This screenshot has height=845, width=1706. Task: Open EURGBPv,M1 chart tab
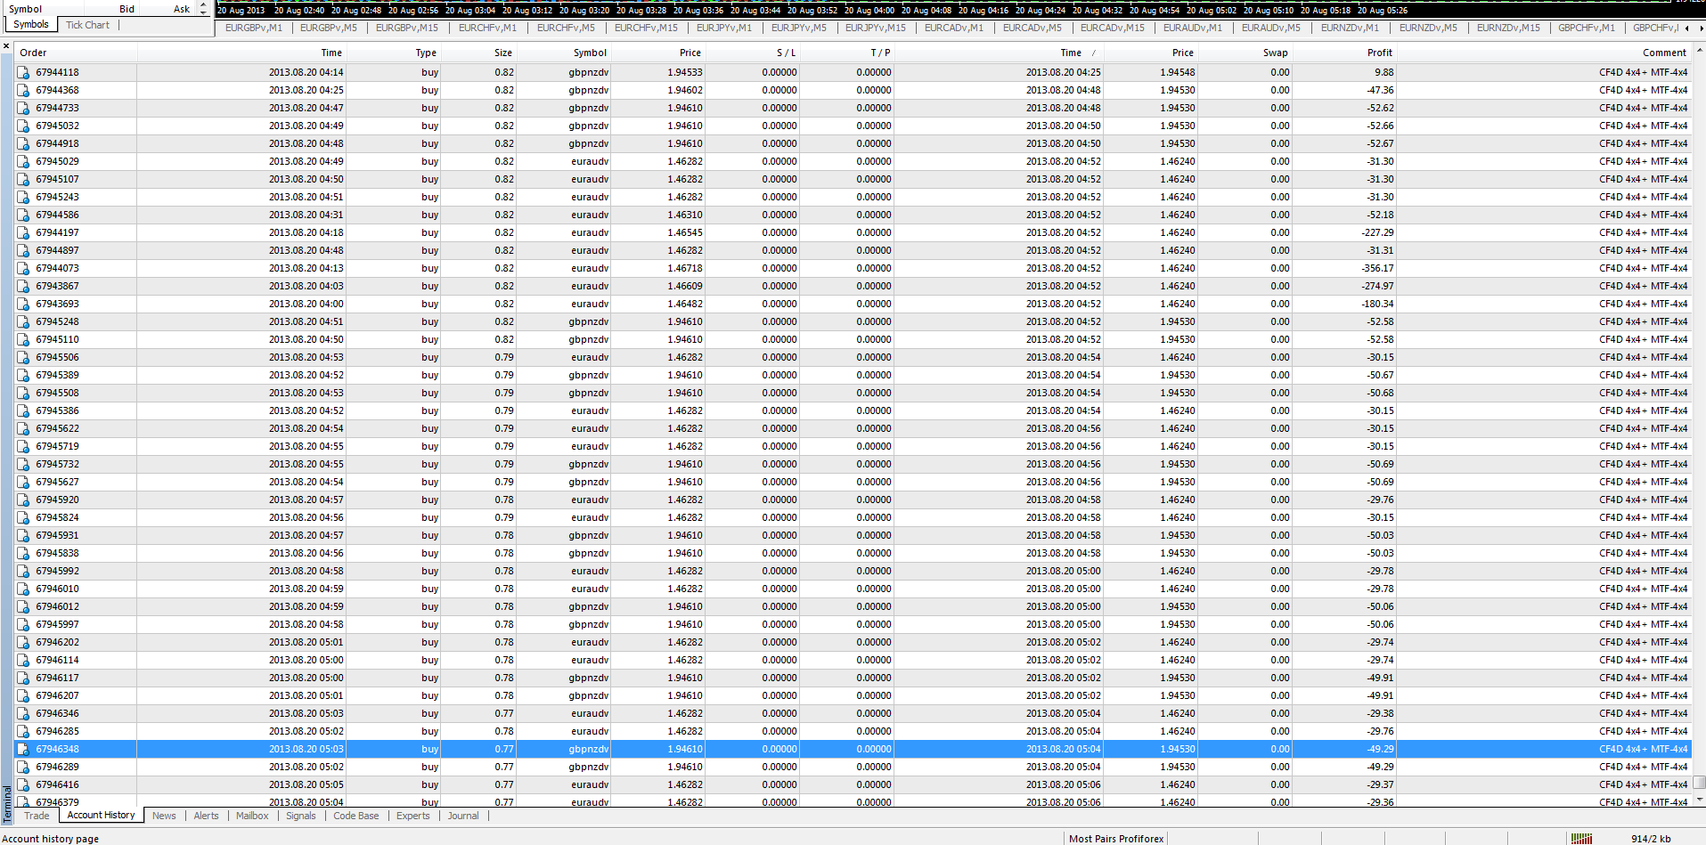point(253,28)
